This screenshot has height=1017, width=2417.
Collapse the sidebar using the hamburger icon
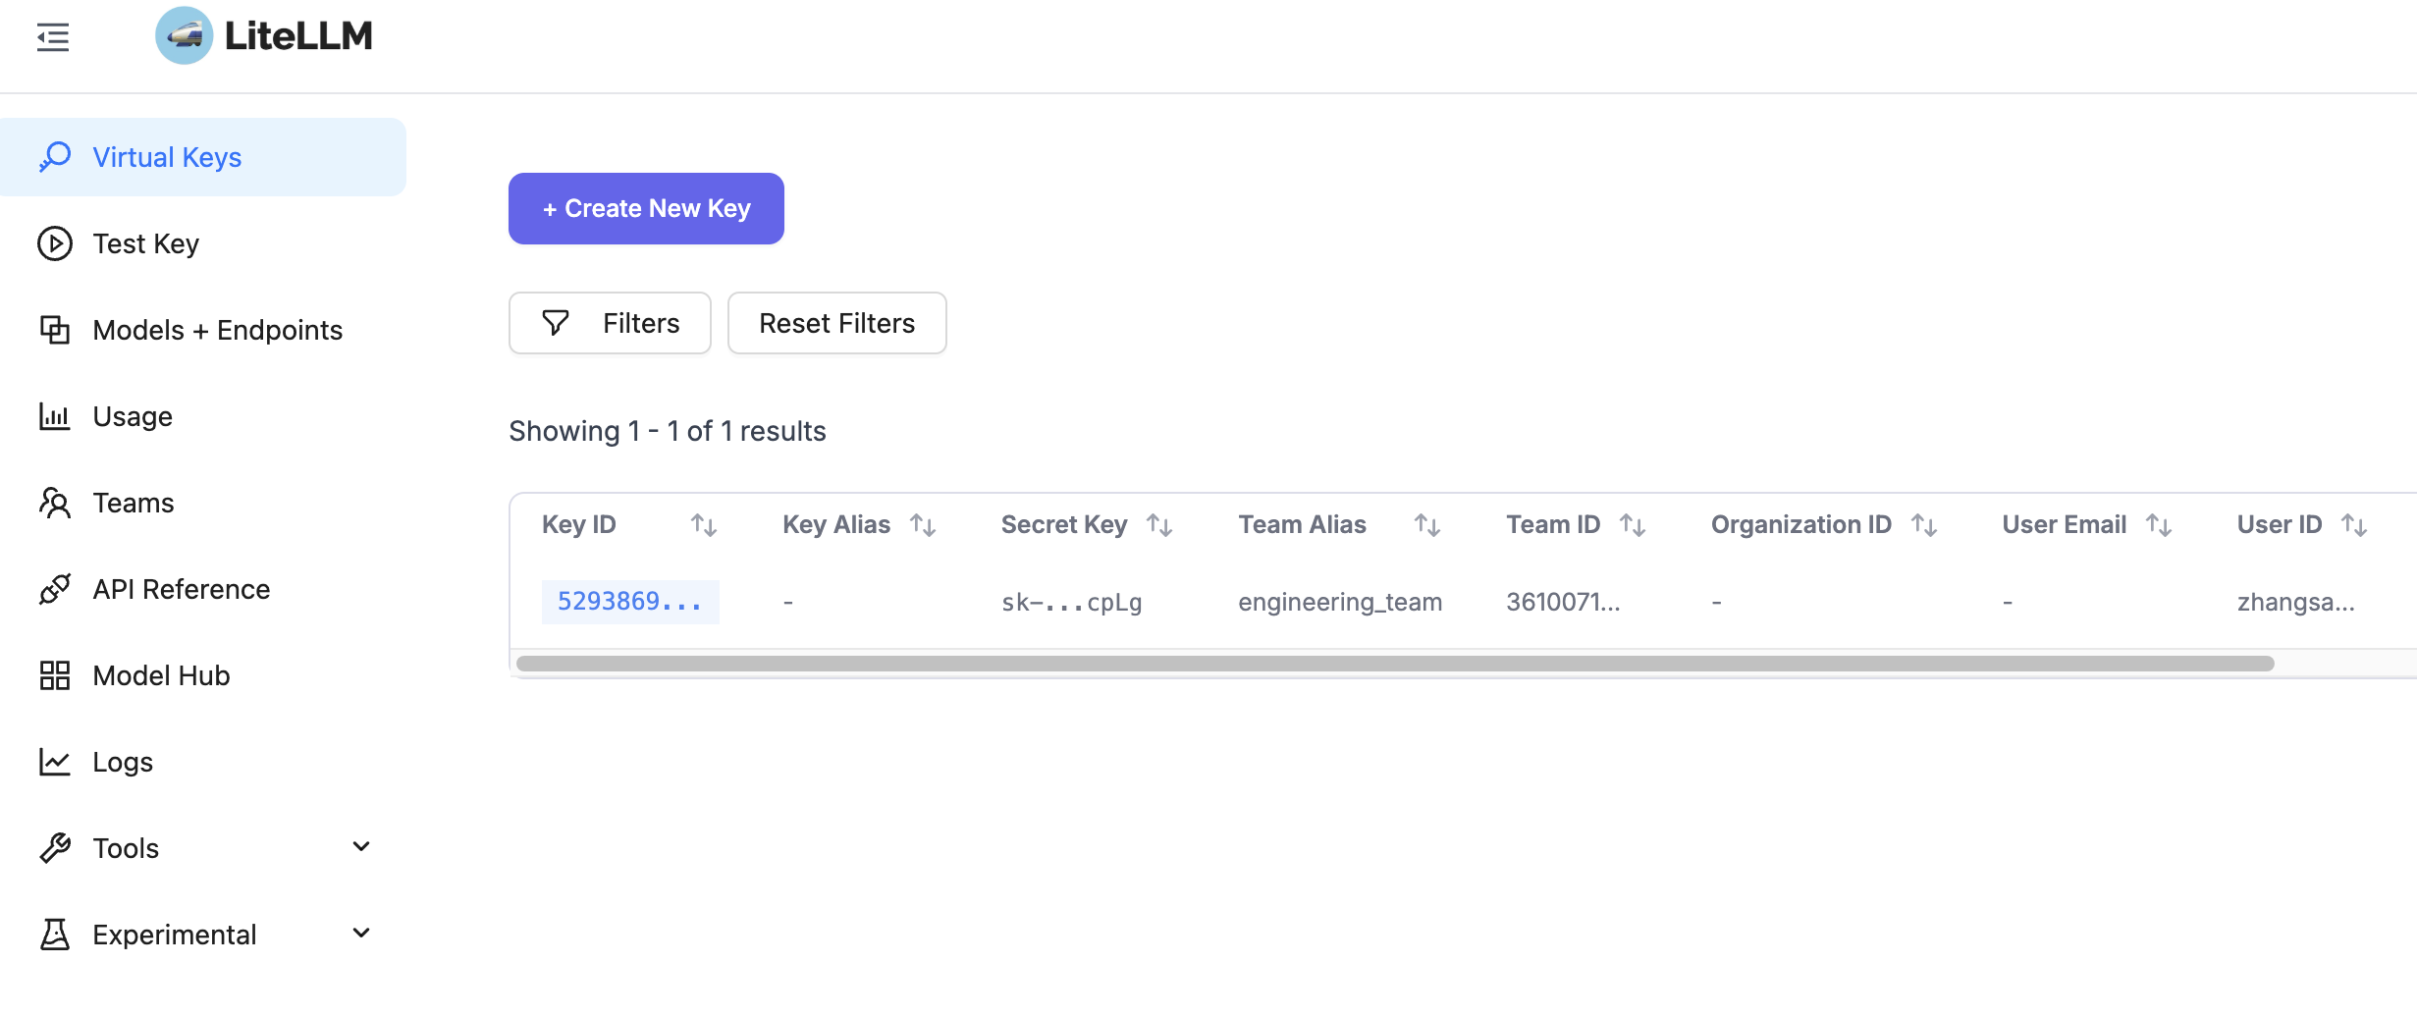(x=53, y=37)
